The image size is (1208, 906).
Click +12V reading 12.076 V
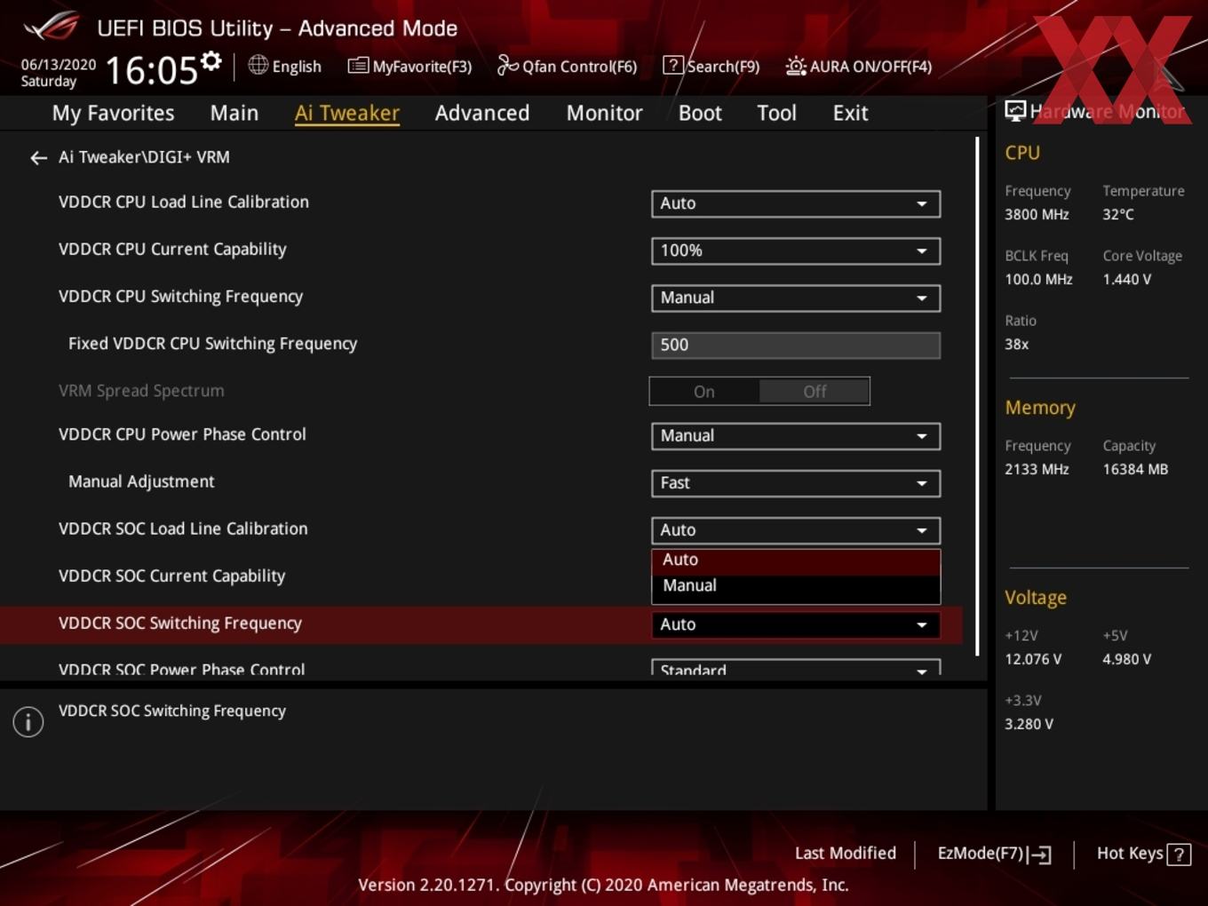coord(1033,659)
